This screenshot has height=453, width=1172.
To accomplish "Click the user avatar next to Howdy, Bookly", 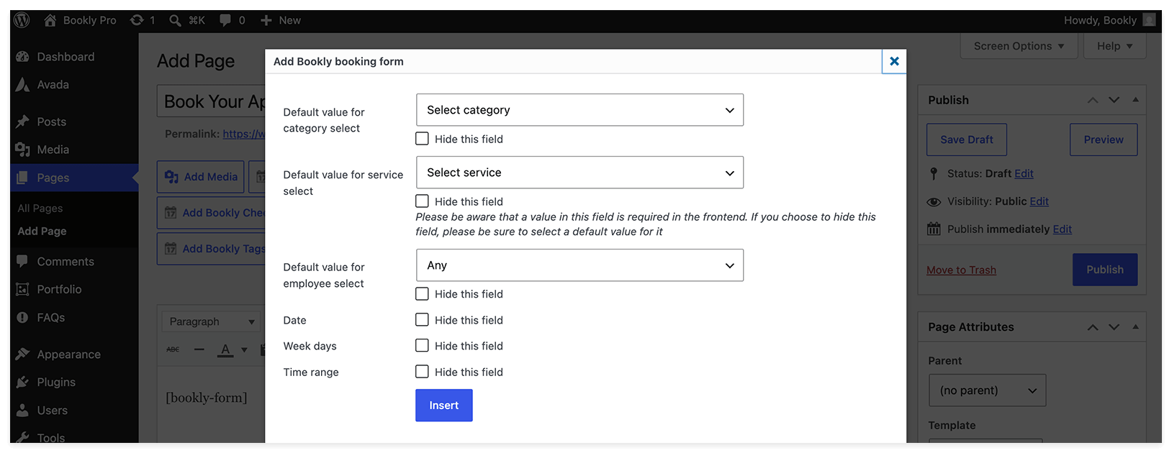I will point(1149,20).
